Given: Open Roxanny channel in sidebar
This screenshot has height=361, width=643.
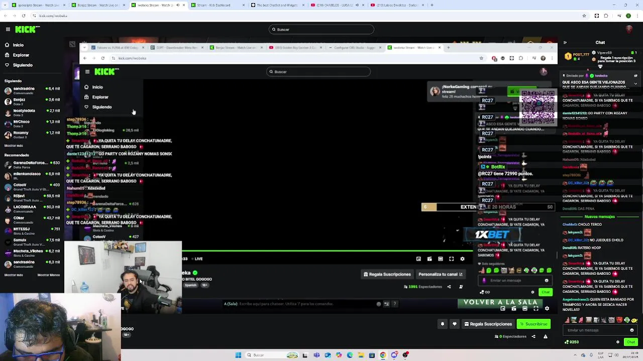Looking at the screenshot, I should coord(32,135).
